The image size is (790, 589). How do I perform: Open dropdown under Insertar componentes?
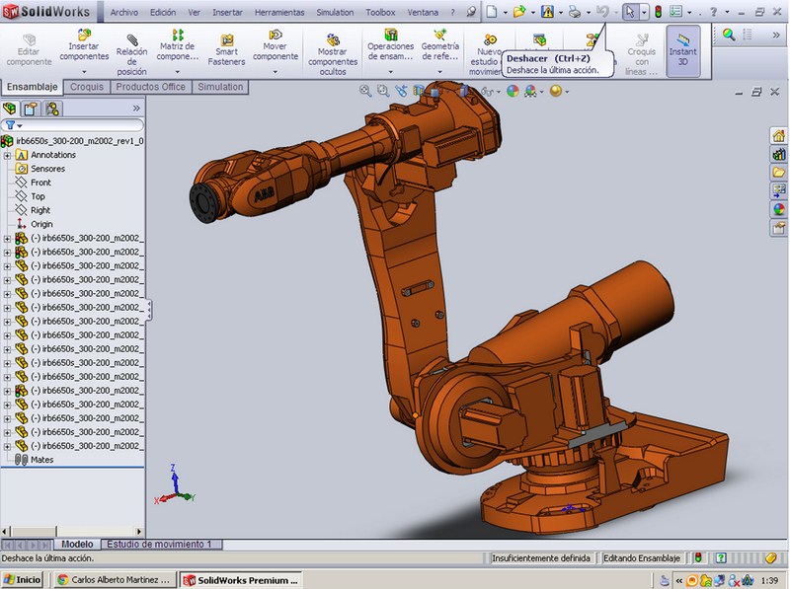pos(84,72)
